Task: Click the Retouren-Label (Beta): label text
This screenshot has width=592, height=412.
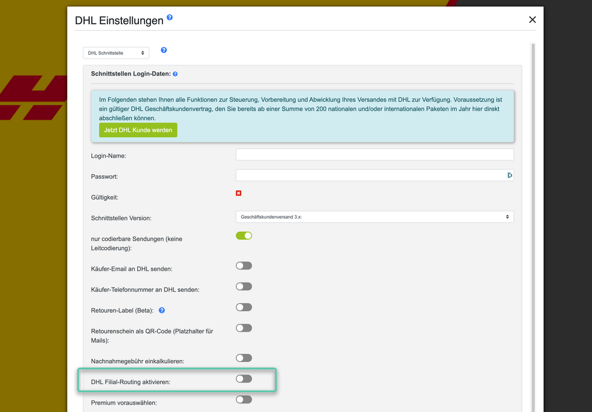Action: [122, 311]
